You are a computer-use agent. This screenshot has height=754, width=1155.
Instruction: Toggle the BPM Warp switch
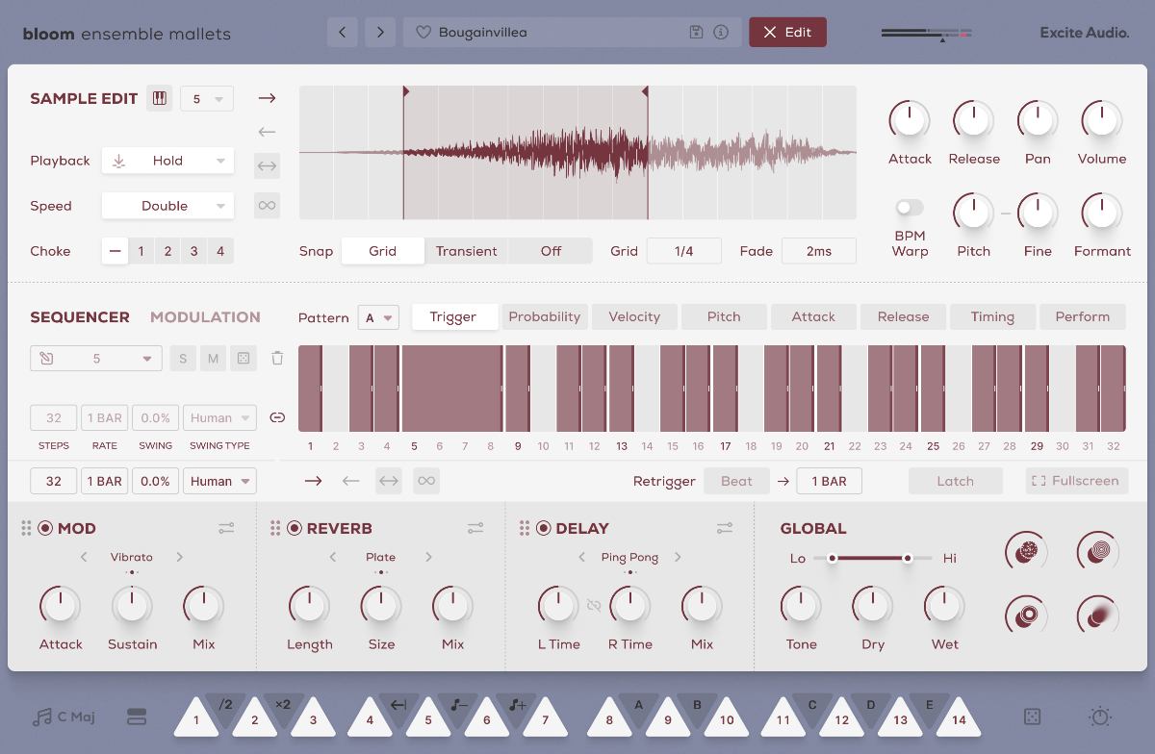pyautogui.click(x=910, y=208)
